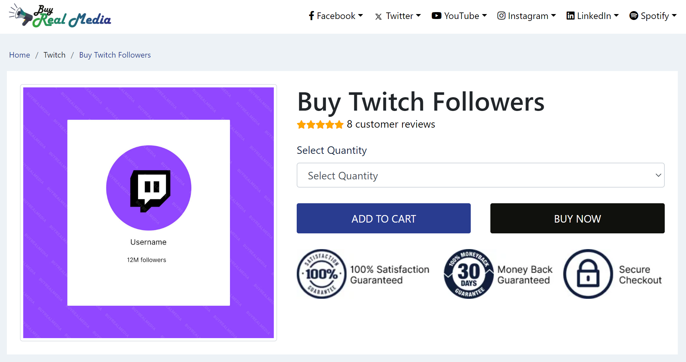This screenshot has width=686, height=362.
Task: Click the Secure Checkout padlock icon
Action: point(588,274)
